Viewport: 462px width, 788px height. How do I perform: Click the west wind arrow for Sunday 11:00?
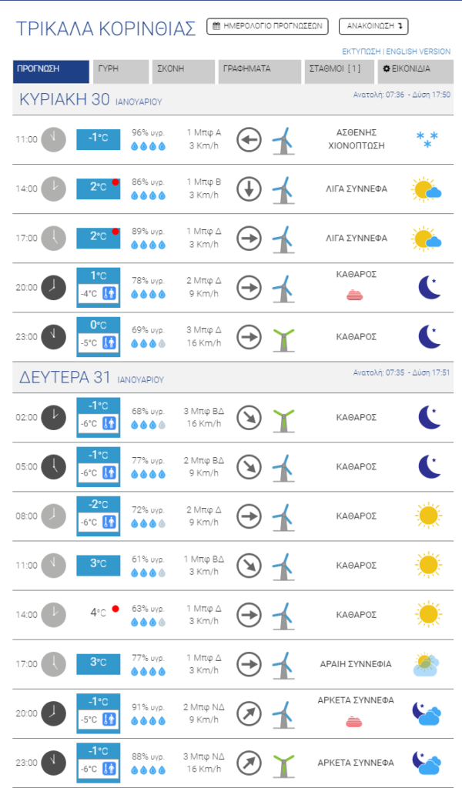coord(249,139)
